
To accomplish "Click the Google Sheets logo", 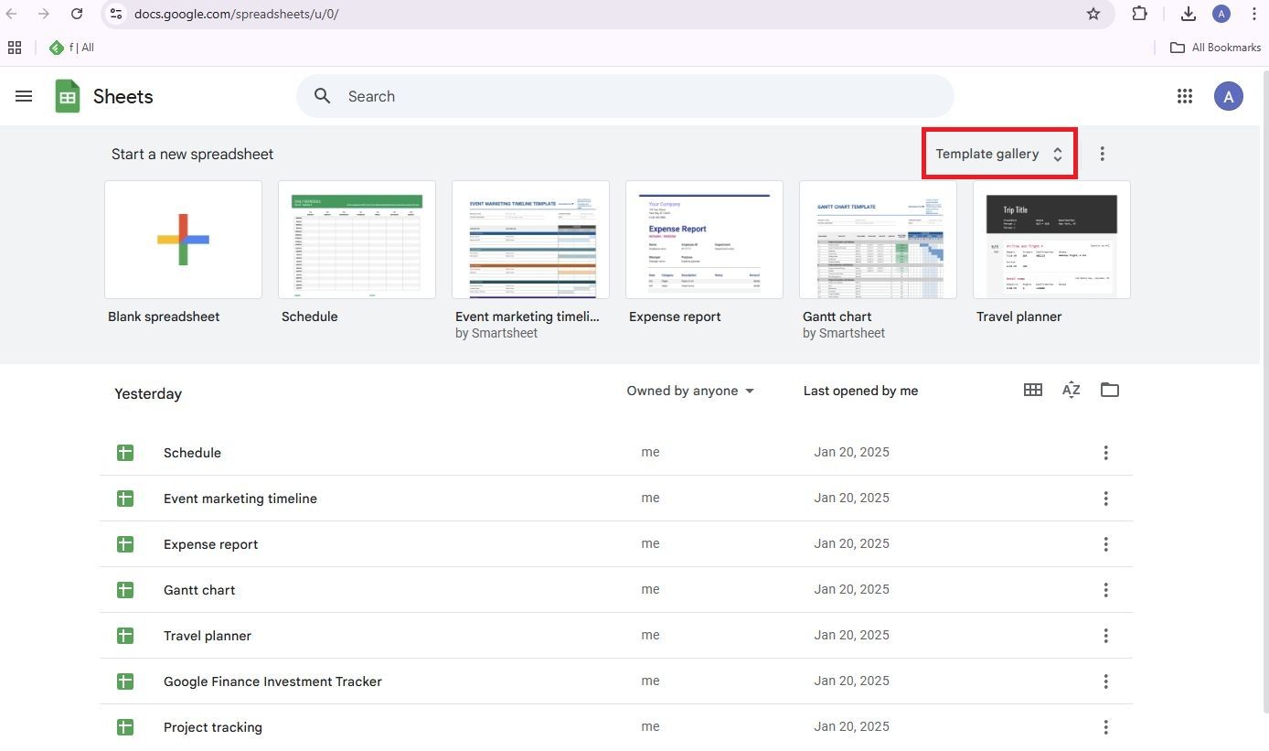I will (x=68, y=96).
